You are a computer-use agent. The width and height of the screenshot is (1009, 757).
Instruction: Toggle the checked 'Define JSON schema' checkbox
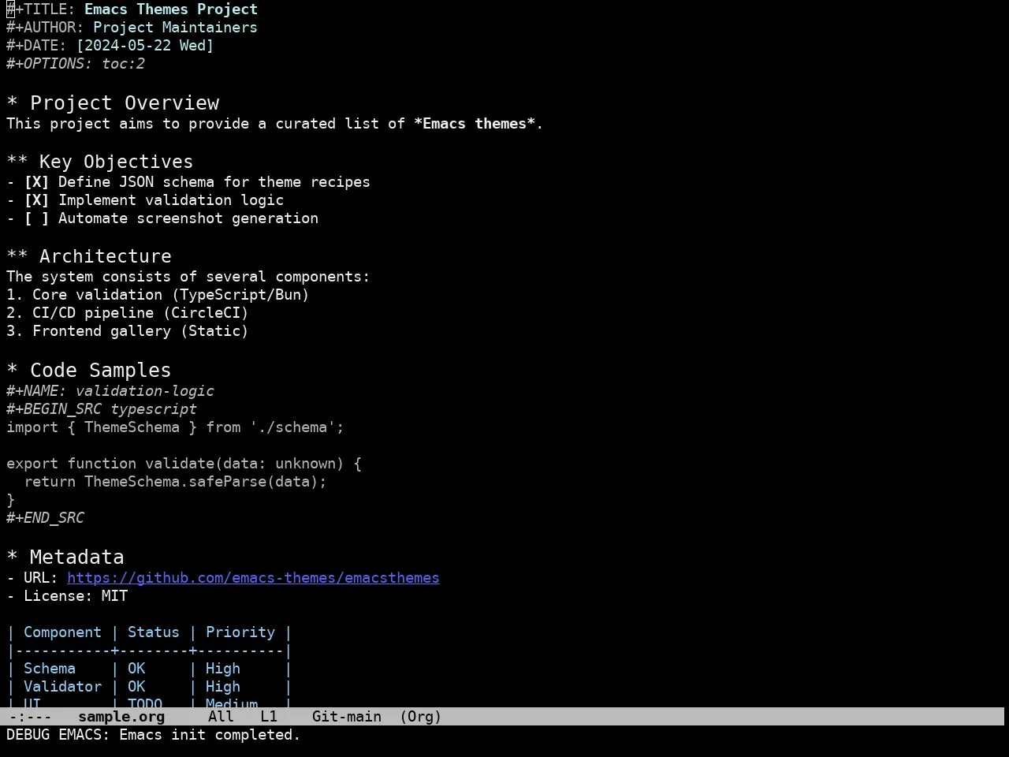(x=36, y=182)
